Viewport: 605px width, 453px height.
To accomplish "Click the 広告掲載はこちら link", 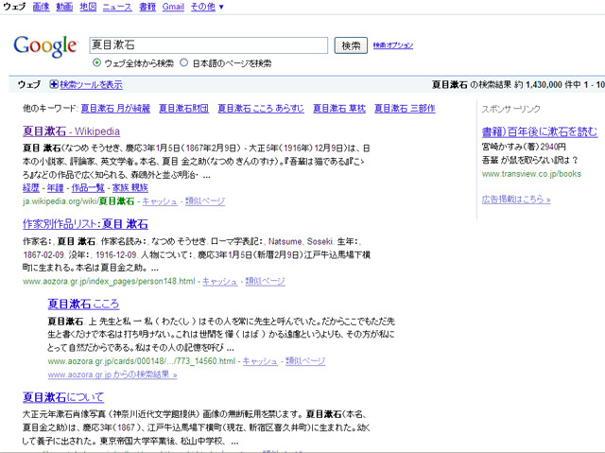I will 516,200.
